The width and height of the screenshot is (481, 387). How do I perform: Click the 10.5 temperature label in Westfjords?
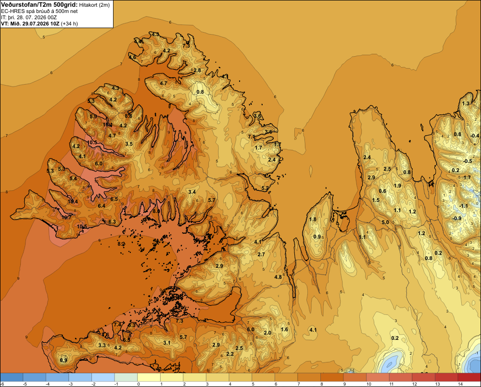[92, 142]
